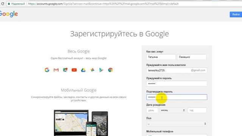Click the username field lemeshko2735

[x=177, y=71]
